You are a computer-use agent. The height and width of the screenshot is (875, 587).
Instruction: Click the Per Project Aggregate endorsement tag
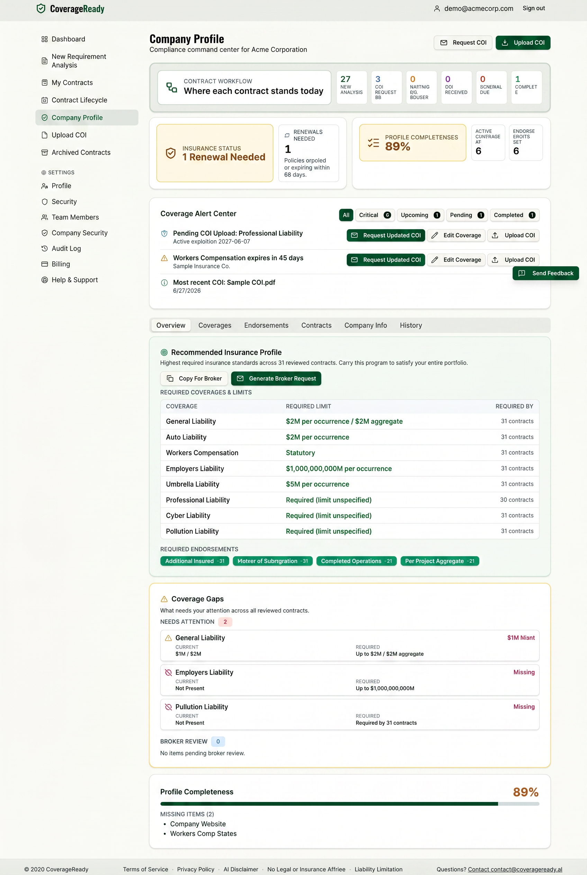point(440,561)
